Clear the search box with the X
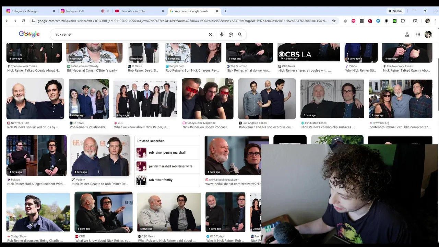Viewport: 439px width, 247px height. pyautogui.click(x=211, y=34)
